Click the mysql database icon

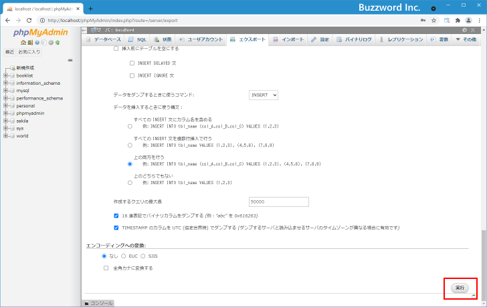pos(13,91)
